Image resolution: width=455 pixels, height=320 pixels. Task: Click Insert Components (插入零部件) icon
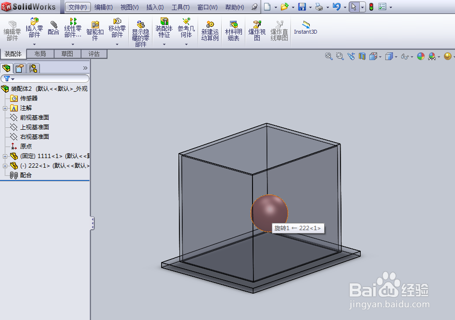34,28
